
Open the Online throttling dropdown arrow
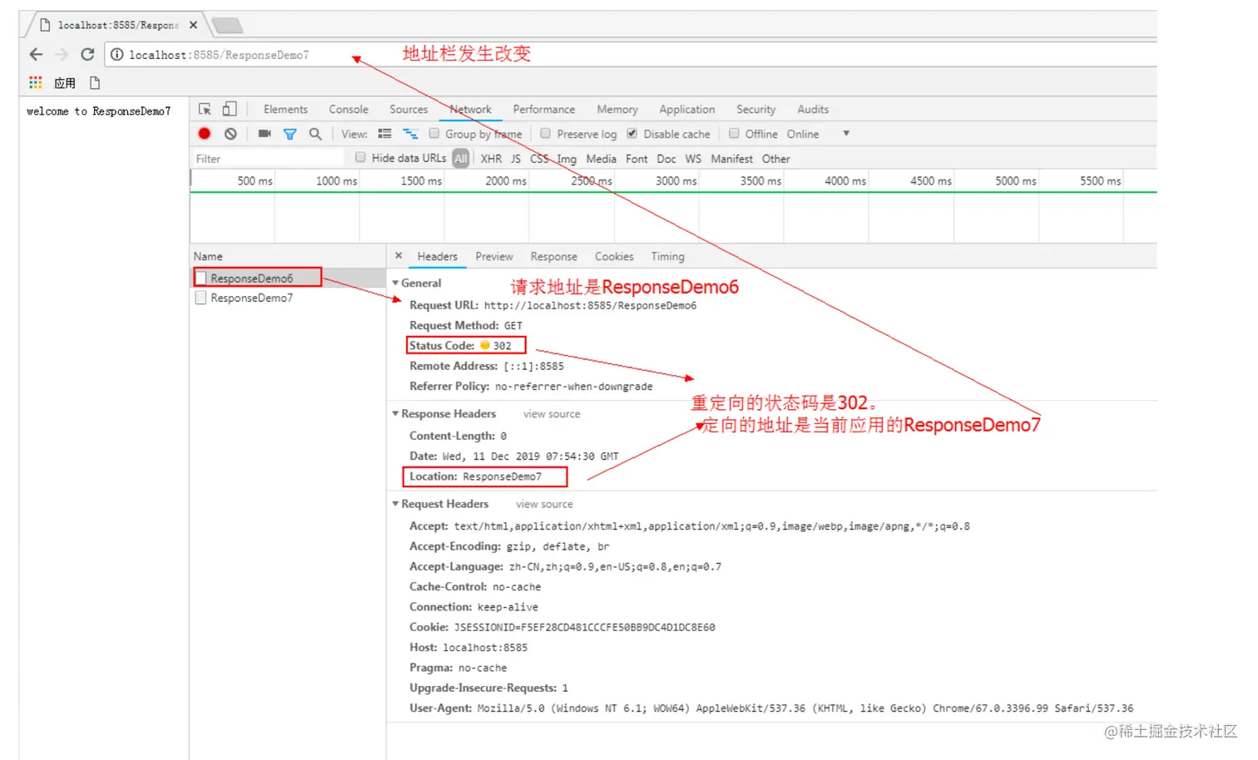(x=846, y=133)
